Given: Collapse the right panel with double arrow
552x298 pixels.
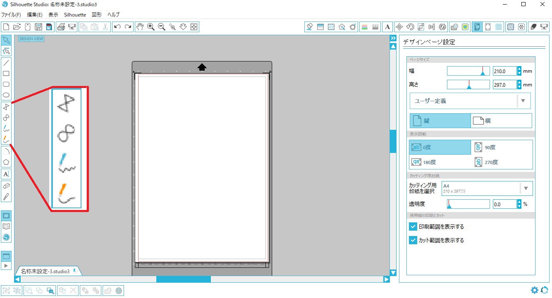Looking at the screenshot, I should click(x=393, y=38).
